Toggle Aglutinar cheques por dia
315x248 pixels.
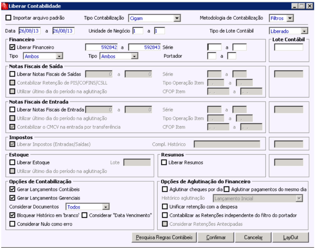click(165, 189)
